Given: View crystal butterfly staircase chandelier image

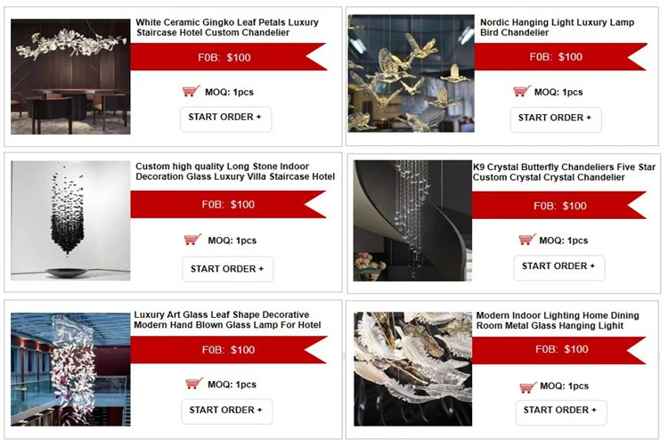Looking at the screenshot, I should pos(412,221).
